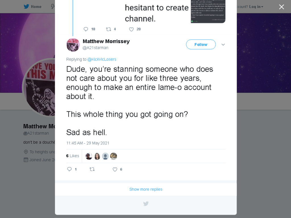Screen dimensions: 291x218
Task: Open the @KickVicLosers profile link
Action: (x=102, y=59)
